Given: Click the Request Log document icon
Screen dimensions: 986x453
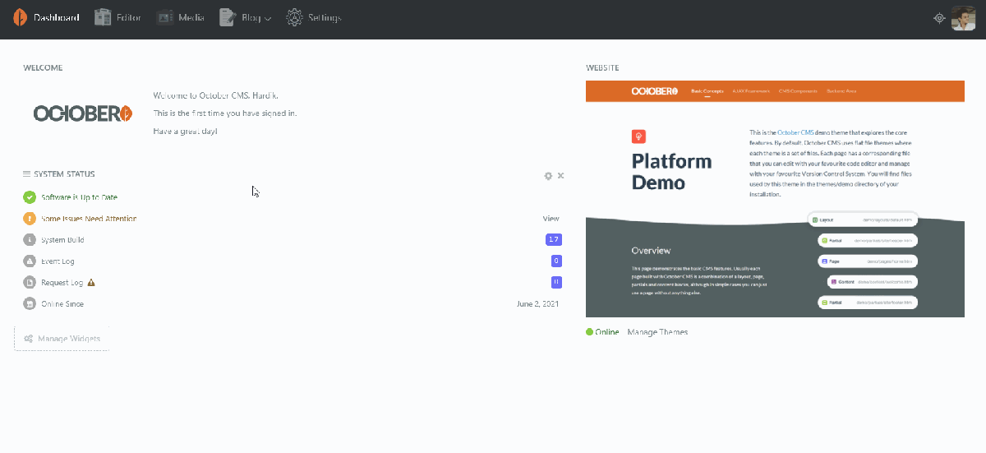Looking at the screenshot, I should pyautogui.click(x=30, y=283).
